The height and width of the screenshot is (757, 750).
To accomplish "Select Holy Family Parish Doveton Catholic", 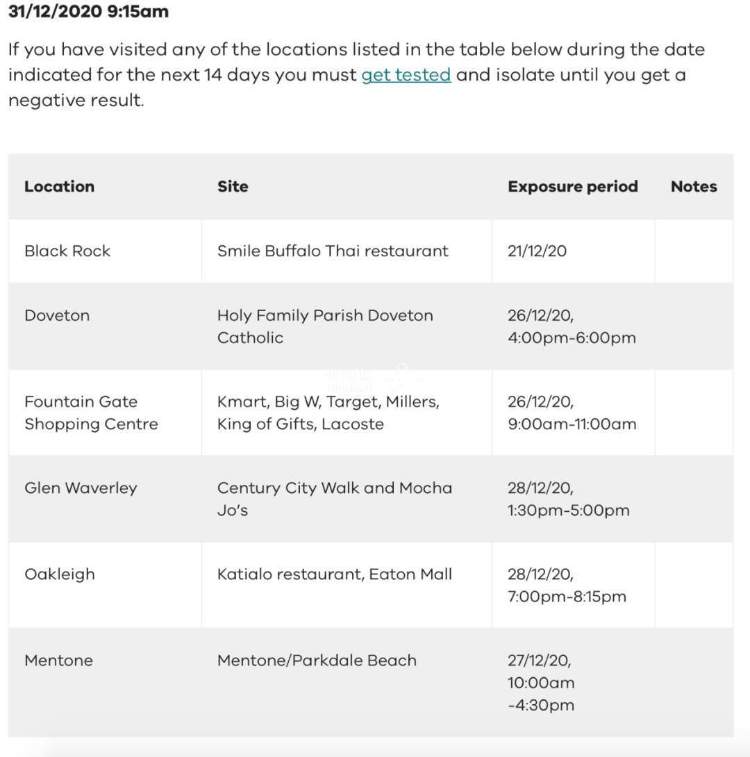I will tap(324, 326).
